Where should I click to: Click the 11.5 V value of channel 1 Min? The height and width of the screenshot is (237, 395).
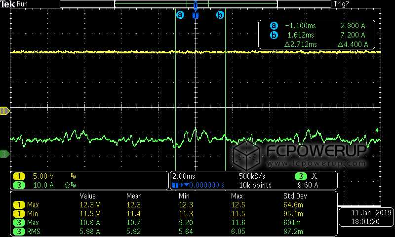pyautogui.click(x=90, y=214)
